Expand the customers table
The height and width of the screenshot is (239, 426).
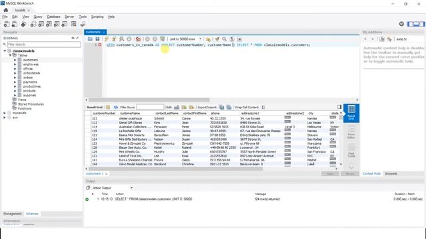pos(15,60)
